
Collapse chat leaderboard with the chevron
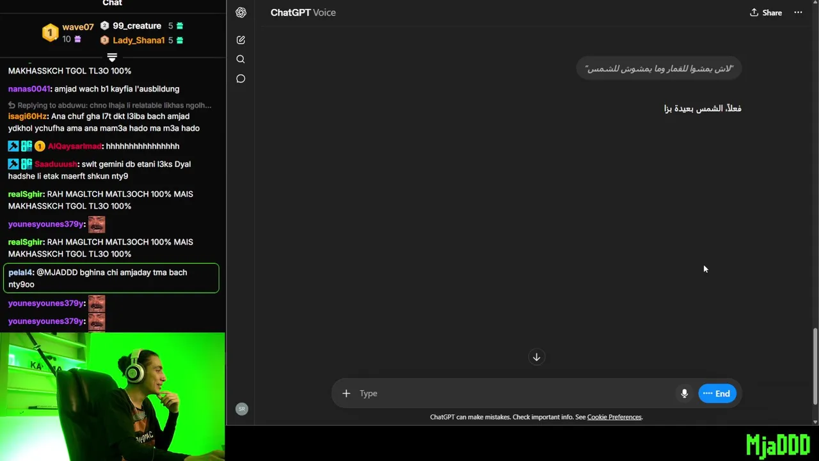112,57
